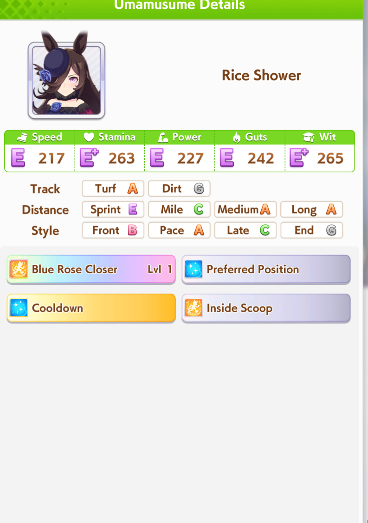Click the Turf A aptitude box

pyautogui.click(x=113, y=189)
